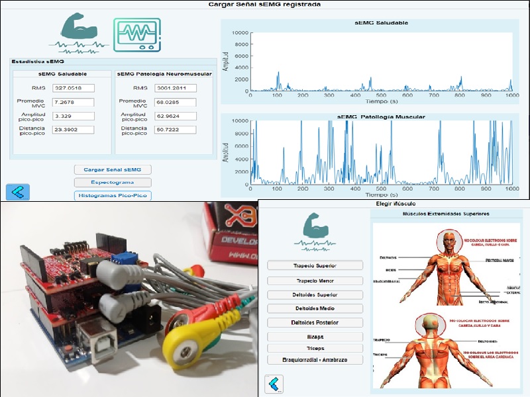Click the PECTORAL MAYOR label on anatomy image
The height and width of the screenshot is (397, 530).
tap(500, 260)
